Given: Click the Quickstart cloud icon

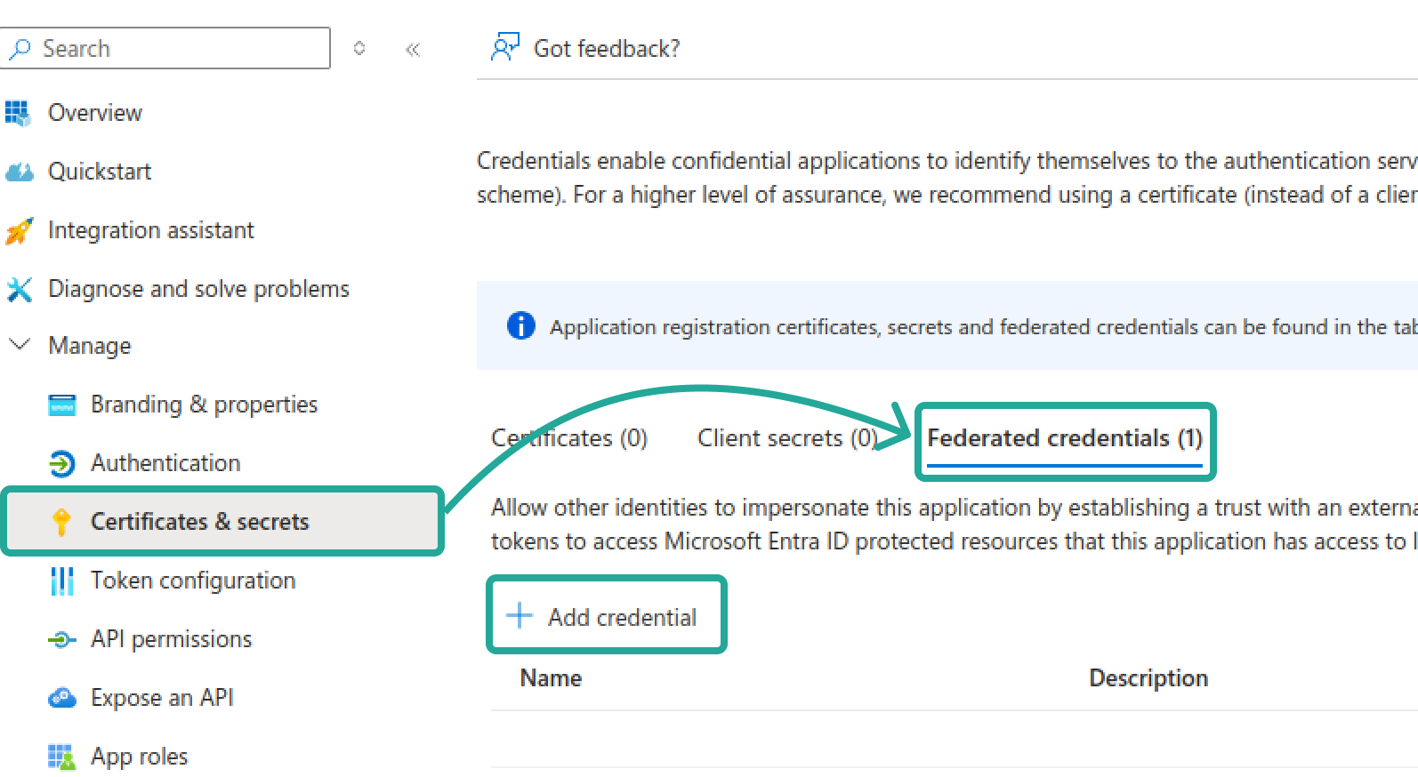Looking at the screenshot, I should pos(19,172).
